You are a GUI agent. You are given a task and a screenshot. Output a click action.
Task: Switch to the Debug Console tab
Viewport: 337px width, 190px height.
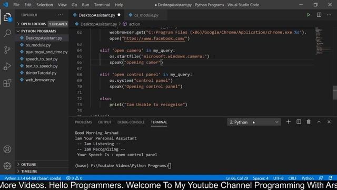[131, 122]
